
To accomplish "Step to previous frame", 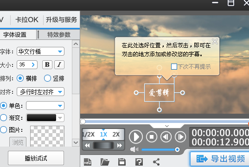I will pyautogui.click(x=166, y=137).
